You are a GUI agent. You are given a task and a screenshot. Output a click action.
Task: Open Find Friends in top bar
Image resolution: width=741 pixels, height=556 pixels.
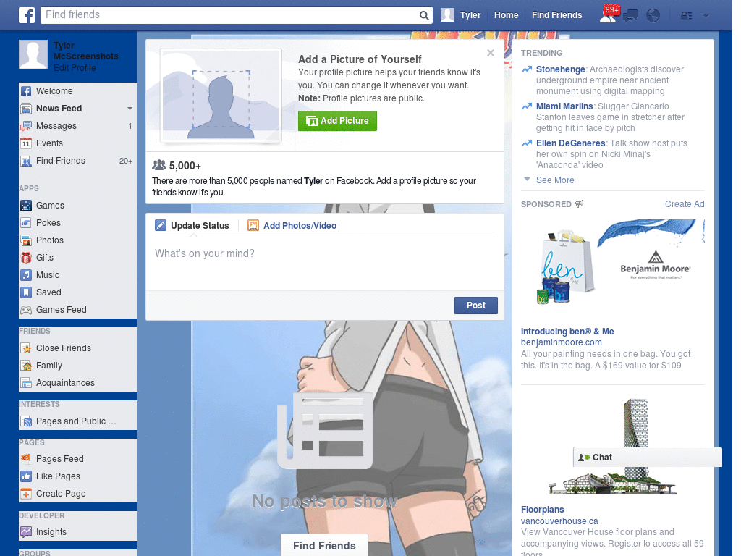[x=556, y=15]
